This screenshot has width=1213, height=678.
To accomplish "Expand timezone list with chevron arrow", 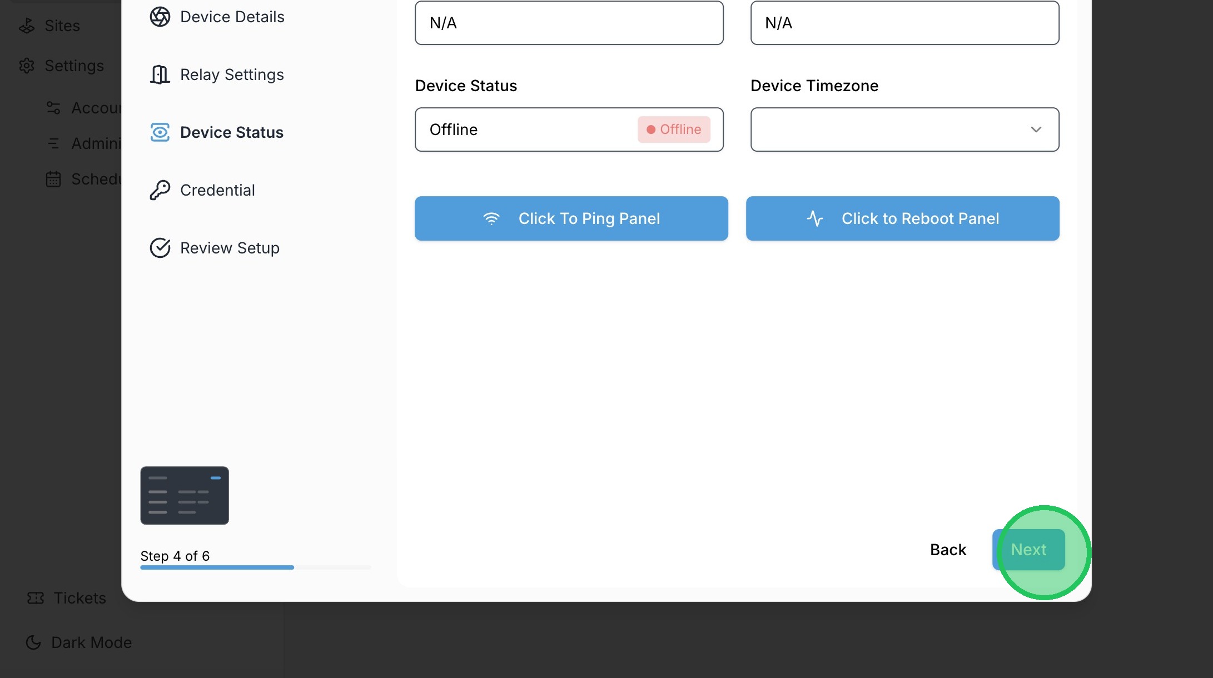I will 1036,129.
